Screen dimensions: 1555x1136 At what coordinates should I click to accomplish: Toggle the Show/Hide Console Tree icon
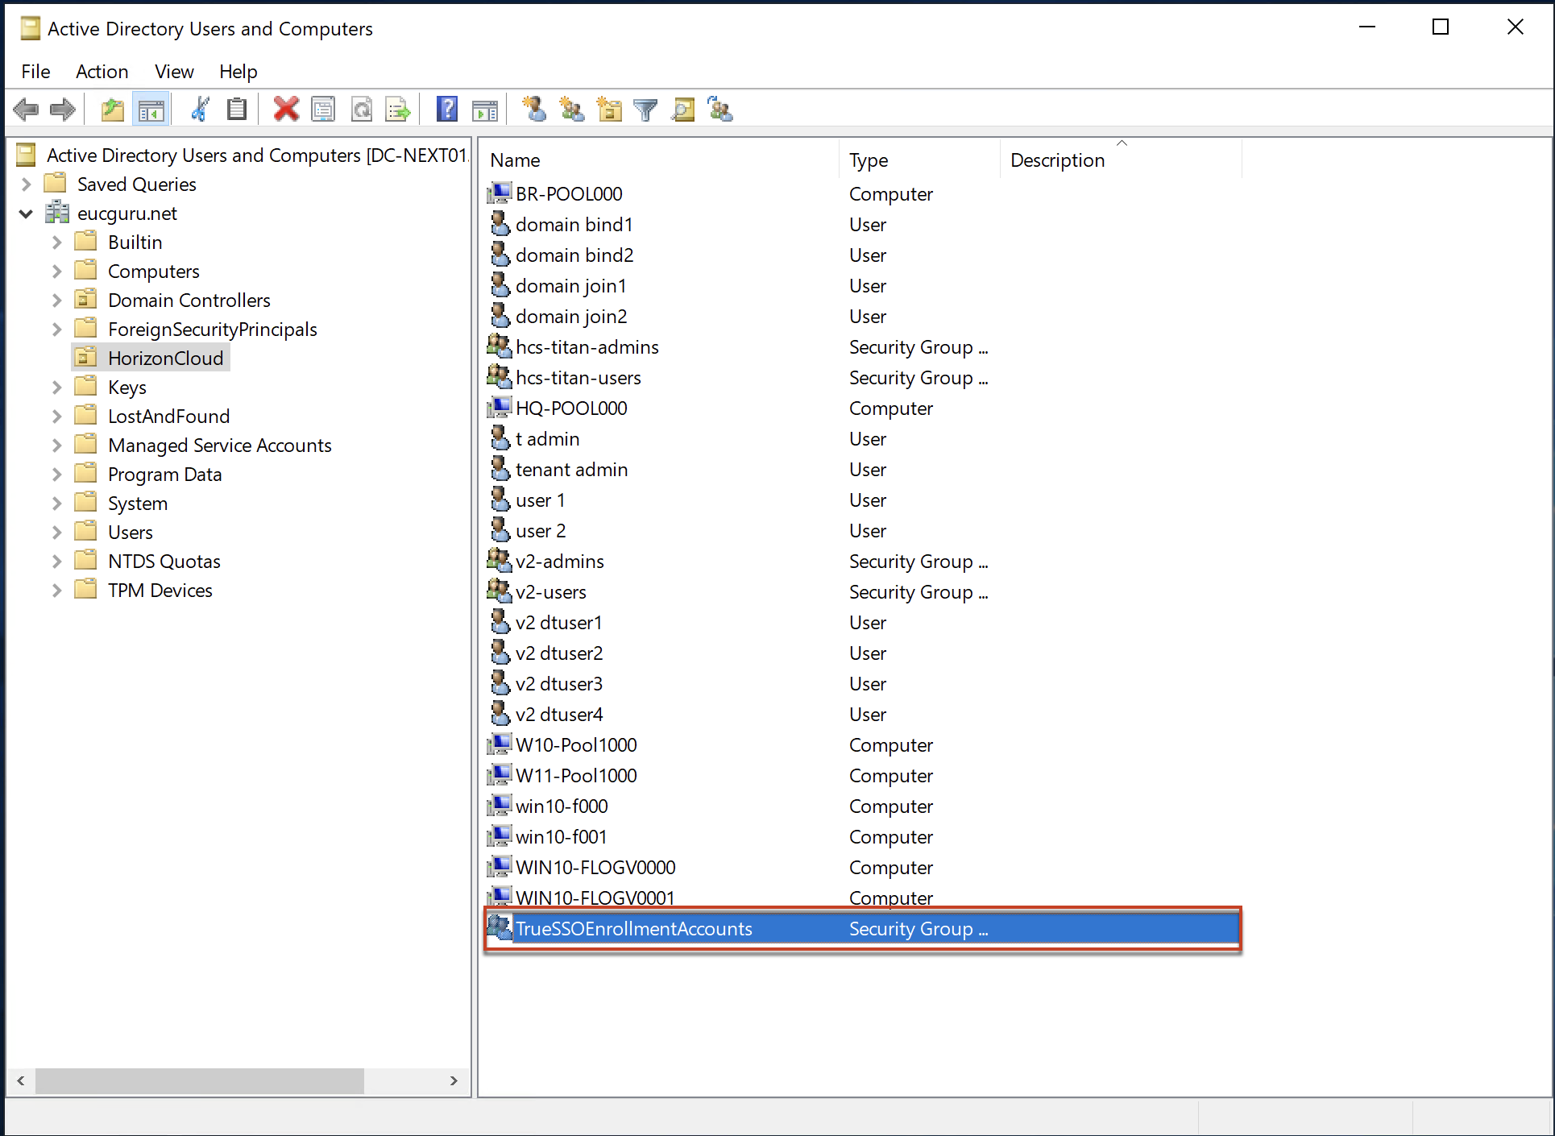click(x=151, y=109)
